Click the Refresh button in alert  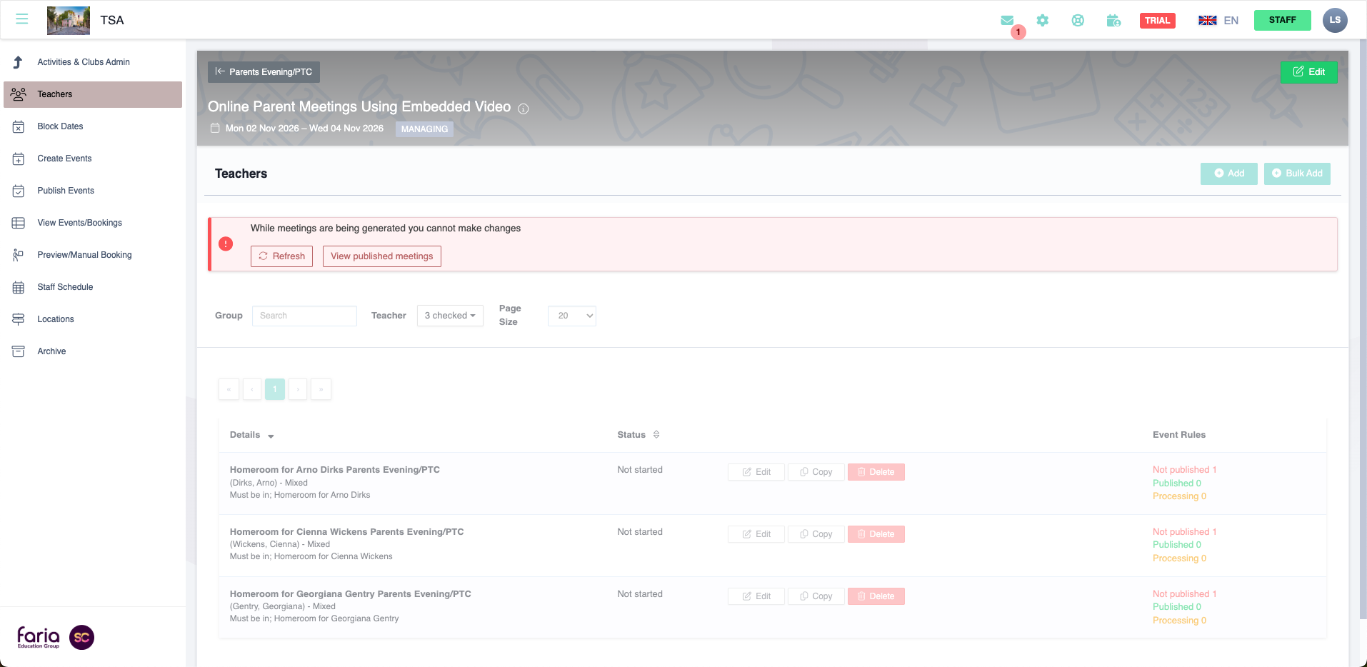click(x=281, y=256)
